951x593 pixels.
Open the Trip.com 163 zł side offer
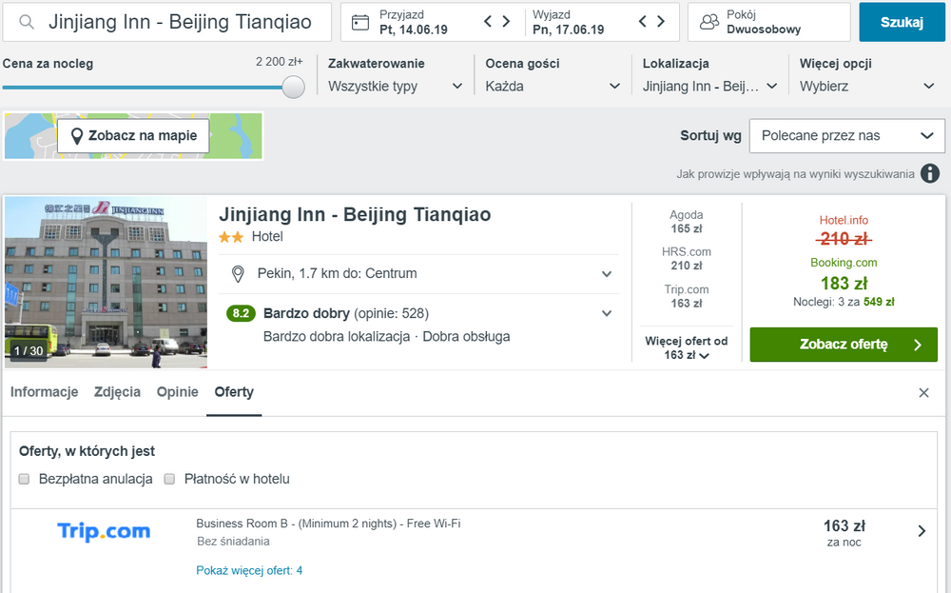point(686,296)
